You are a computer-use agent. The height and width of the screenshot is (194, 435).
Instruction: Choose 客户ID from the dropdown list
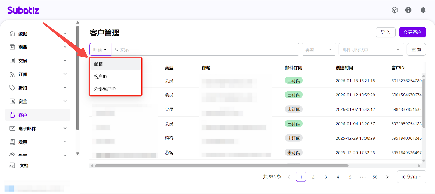coord(101,77)
